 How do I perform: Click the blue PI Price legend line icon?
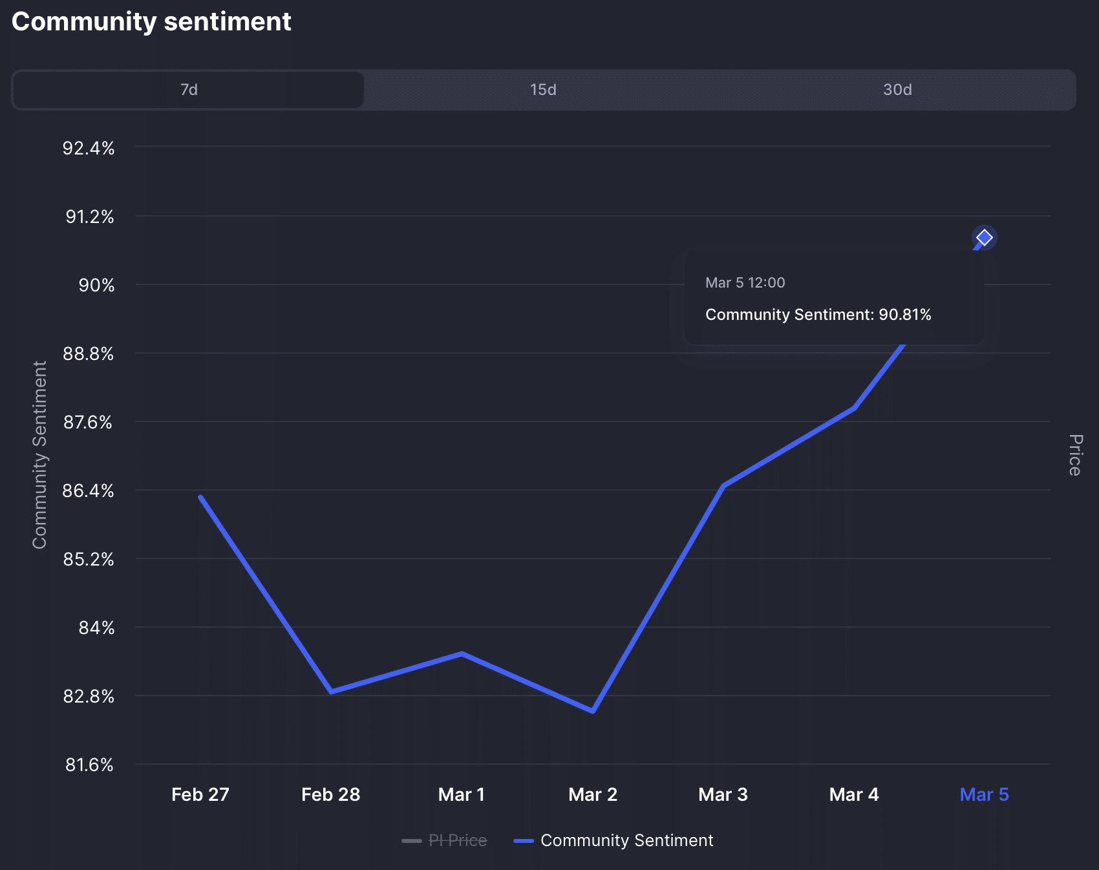[x=412, y=840]
